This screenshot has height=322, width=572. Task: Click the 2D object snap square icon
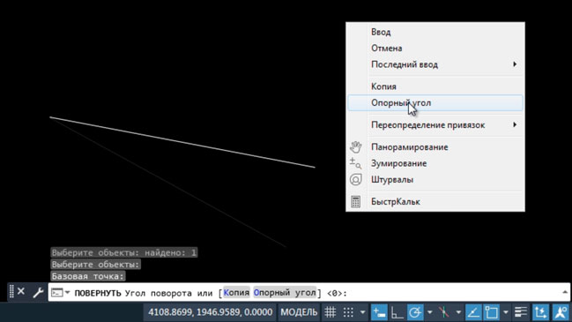pos(492,312)
